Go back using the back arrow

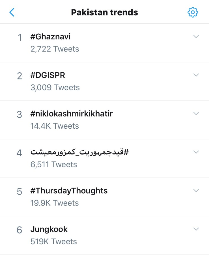coord(12,12)
